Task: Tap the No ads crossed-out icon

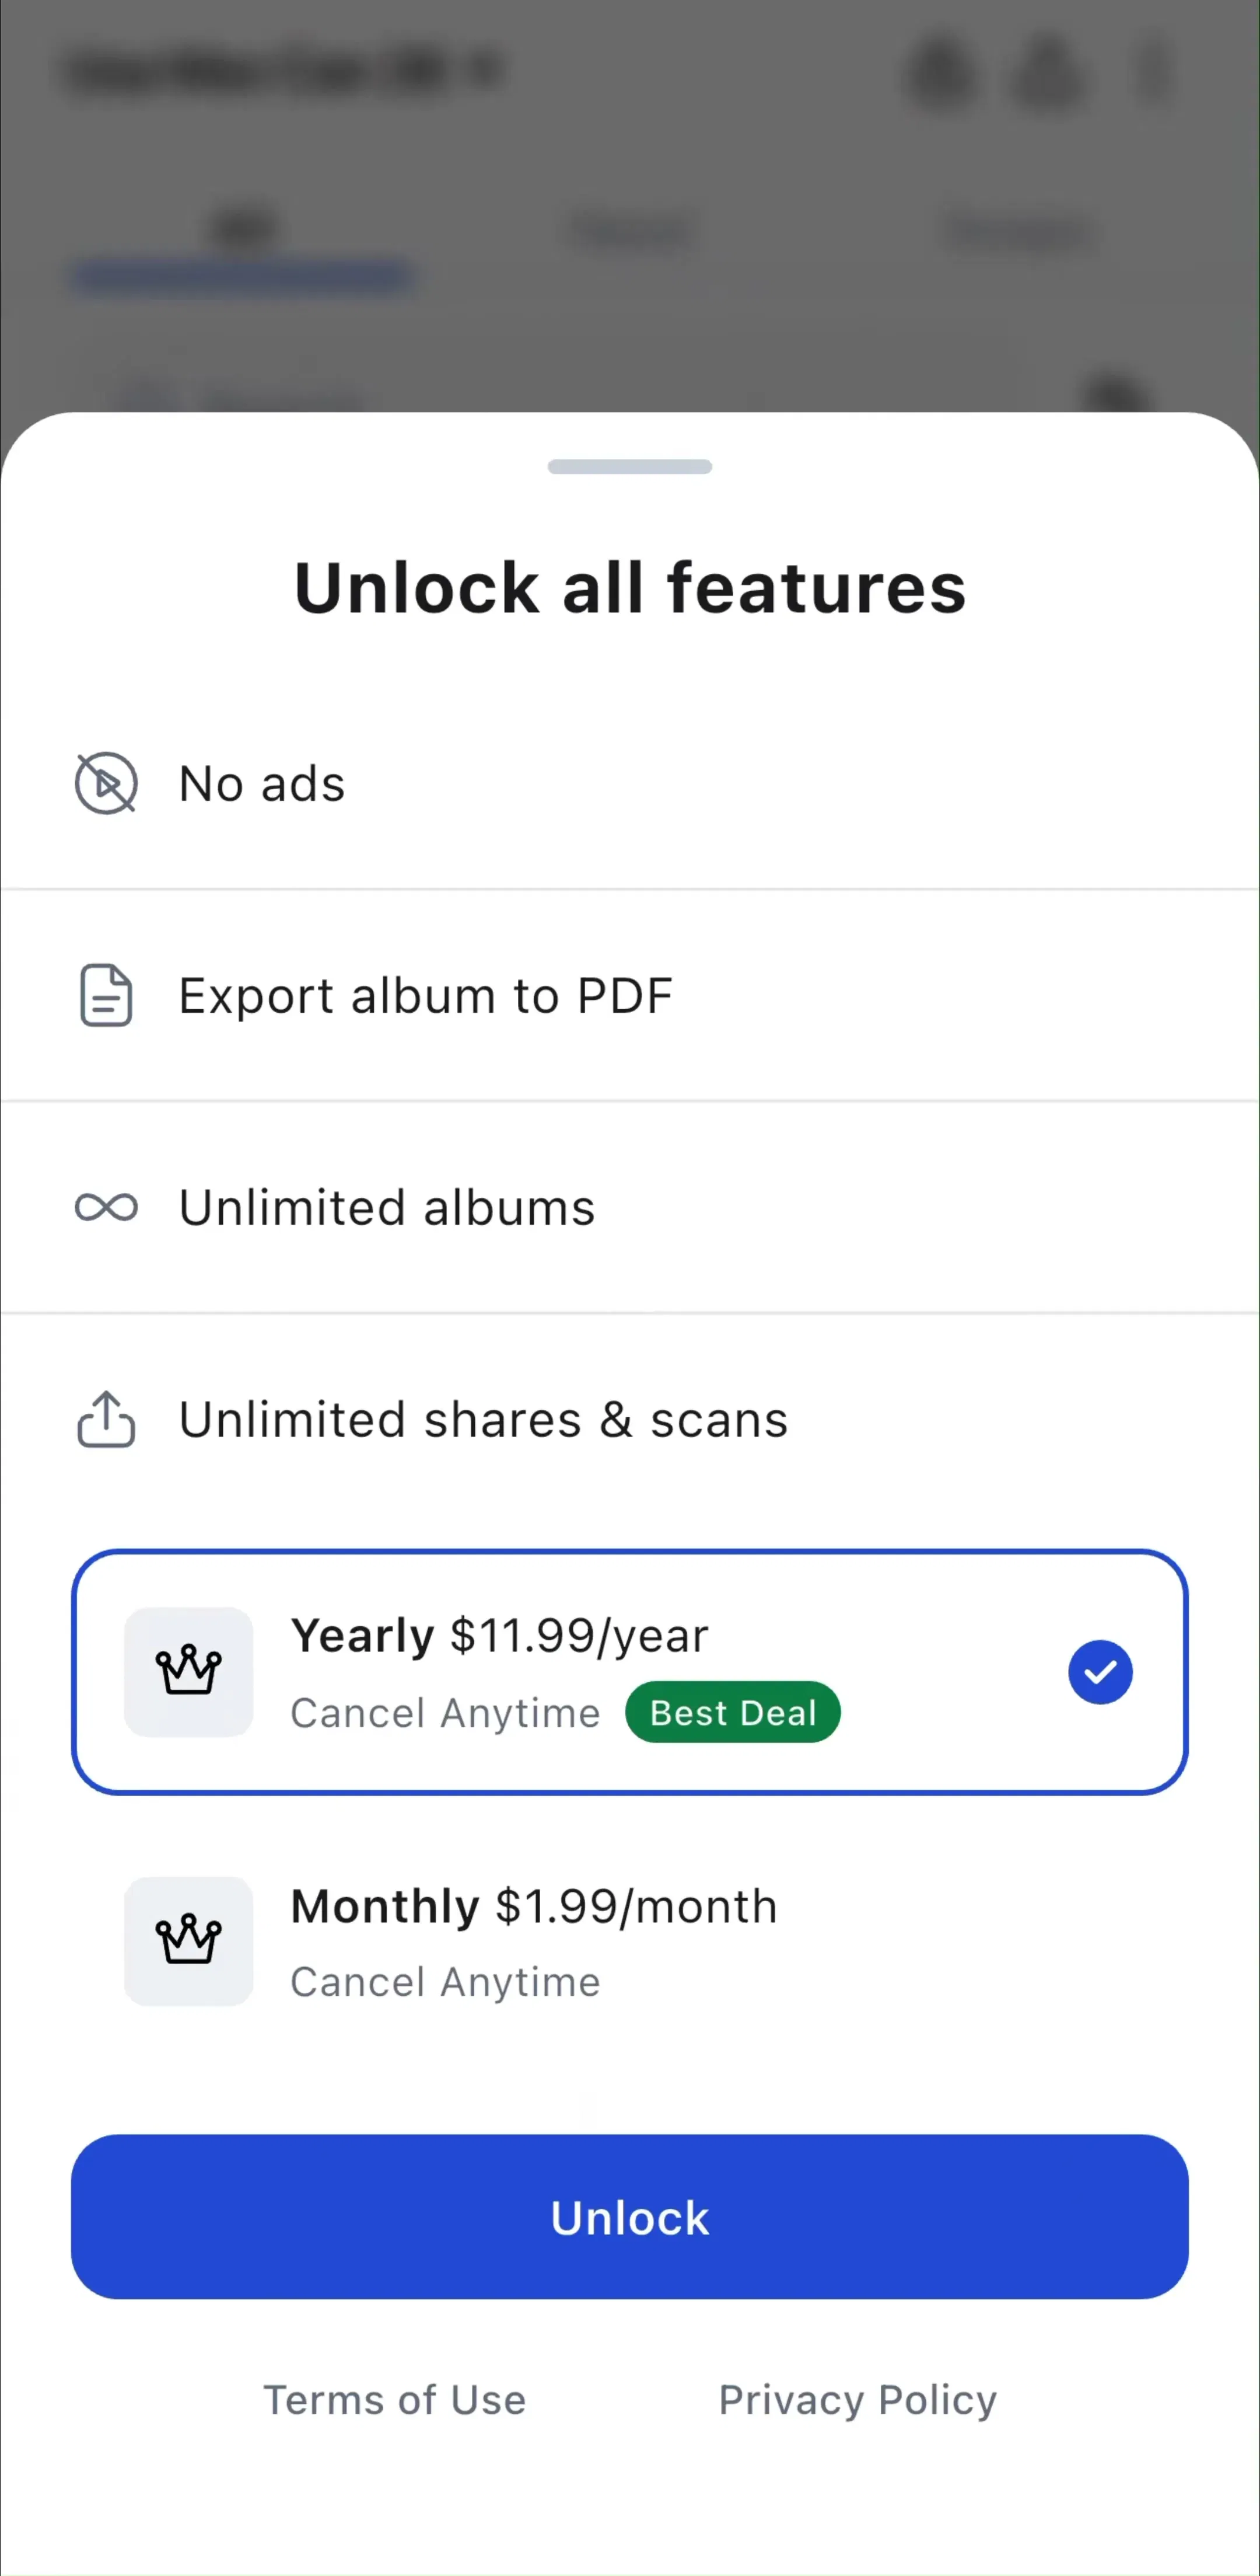Action: (106, 783)
